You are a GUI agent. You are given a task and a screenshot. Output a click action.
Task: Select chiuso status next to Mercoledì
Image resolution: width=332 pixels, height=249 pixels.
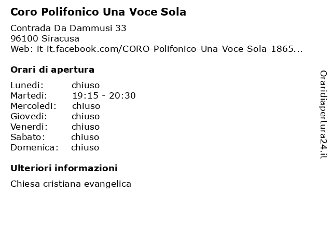pyautogui.click(x=86, y=106)
